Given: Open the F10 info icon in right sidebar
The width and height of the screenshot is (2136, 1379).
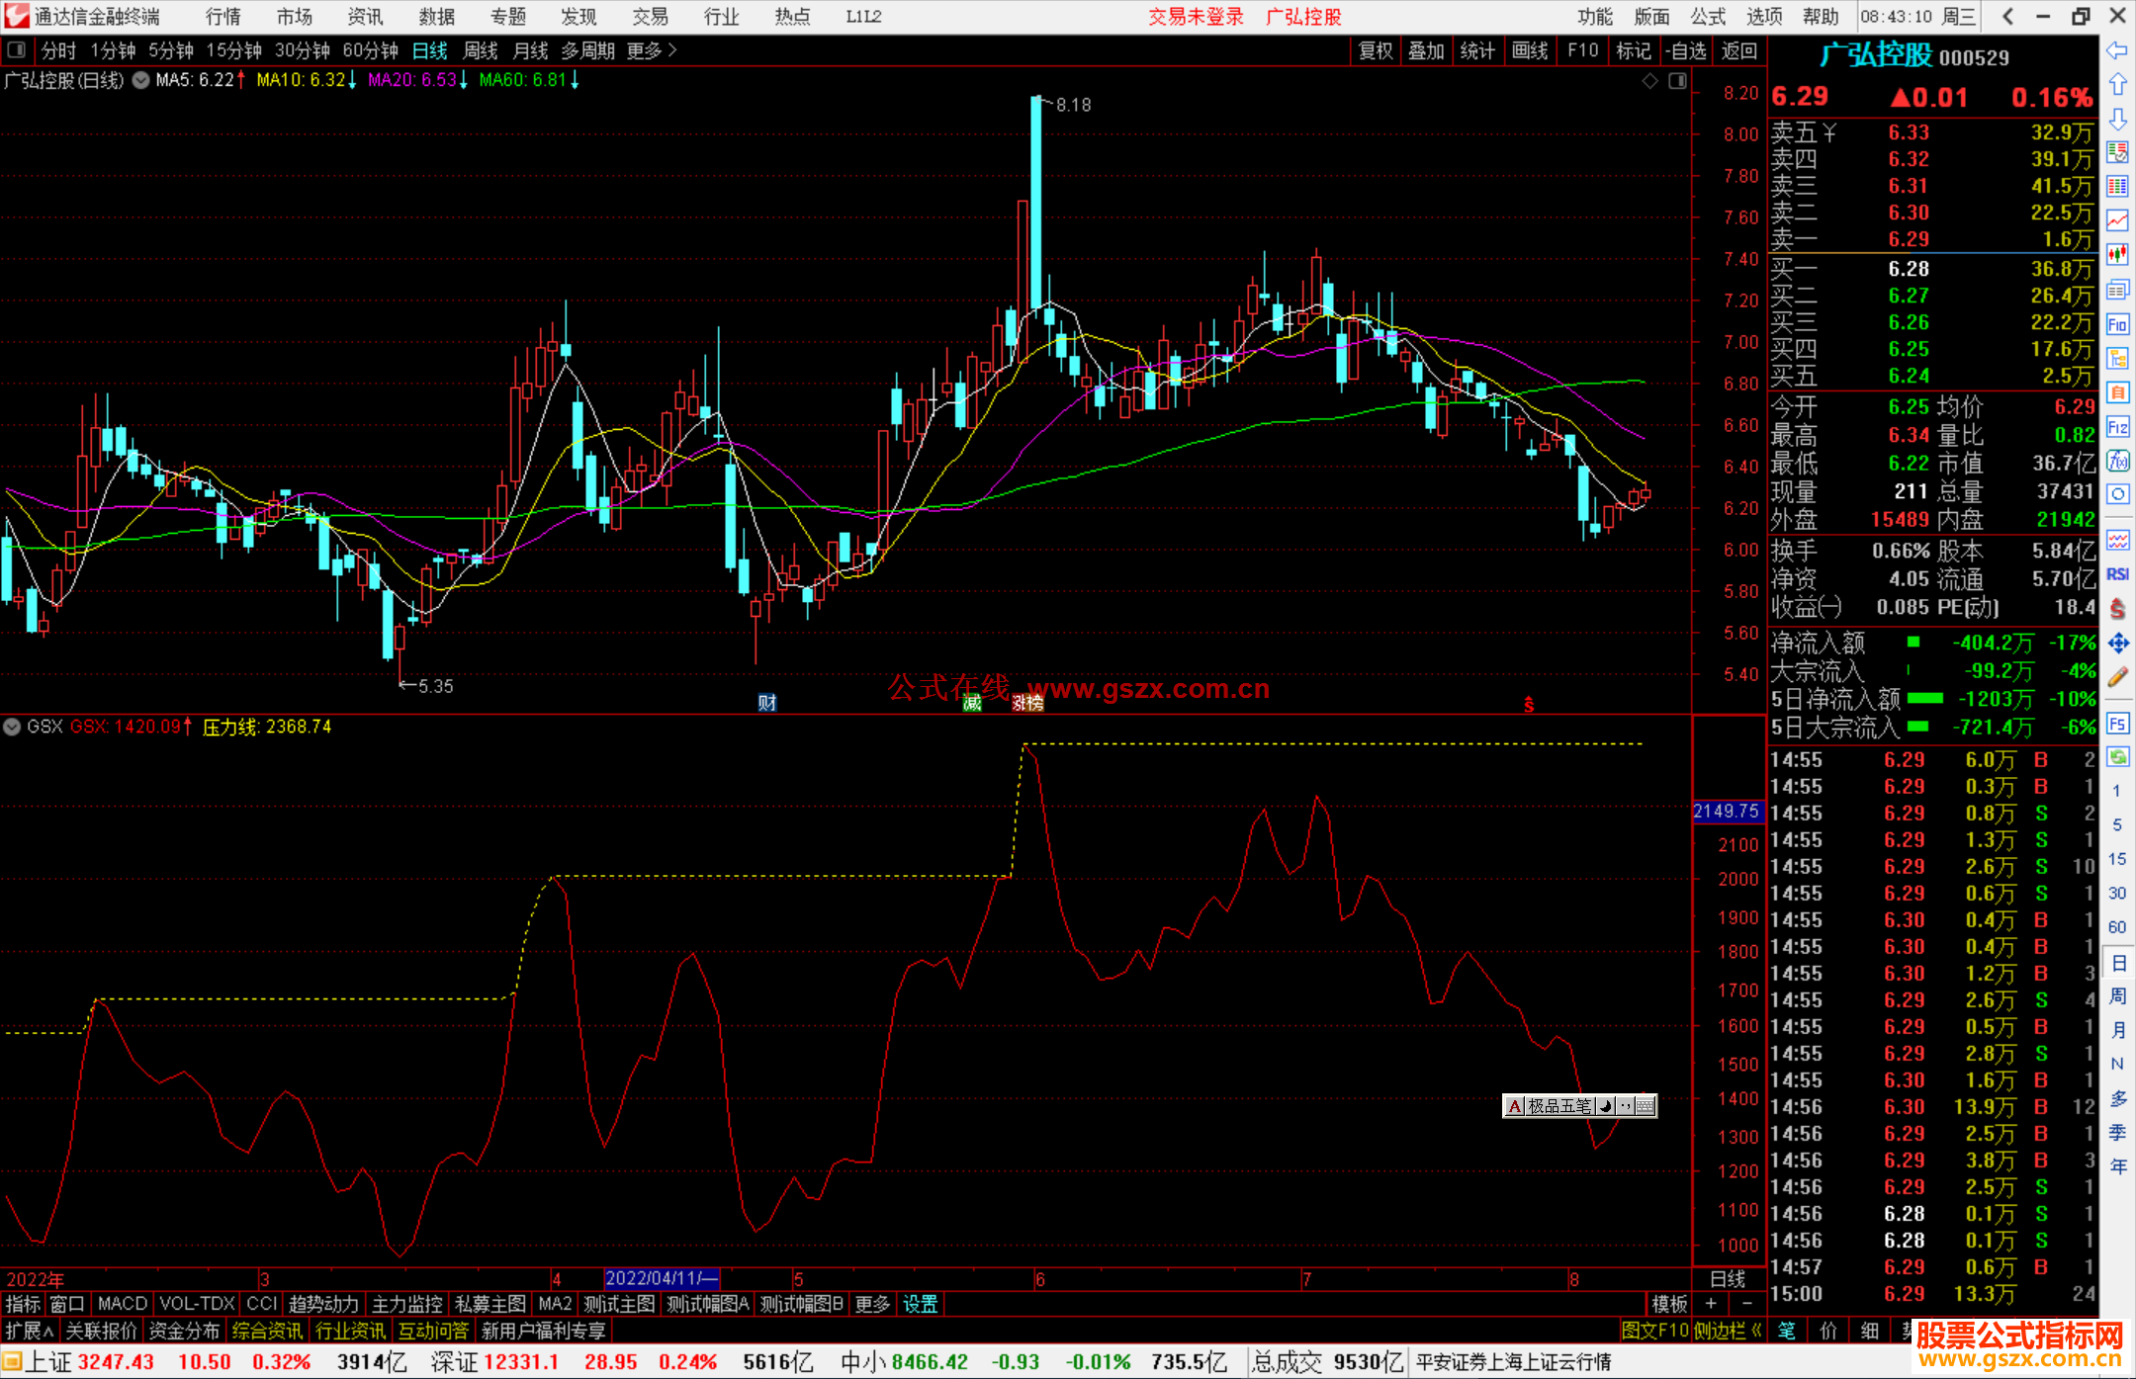Looking at the screenshot, I should click(2117, 324).
